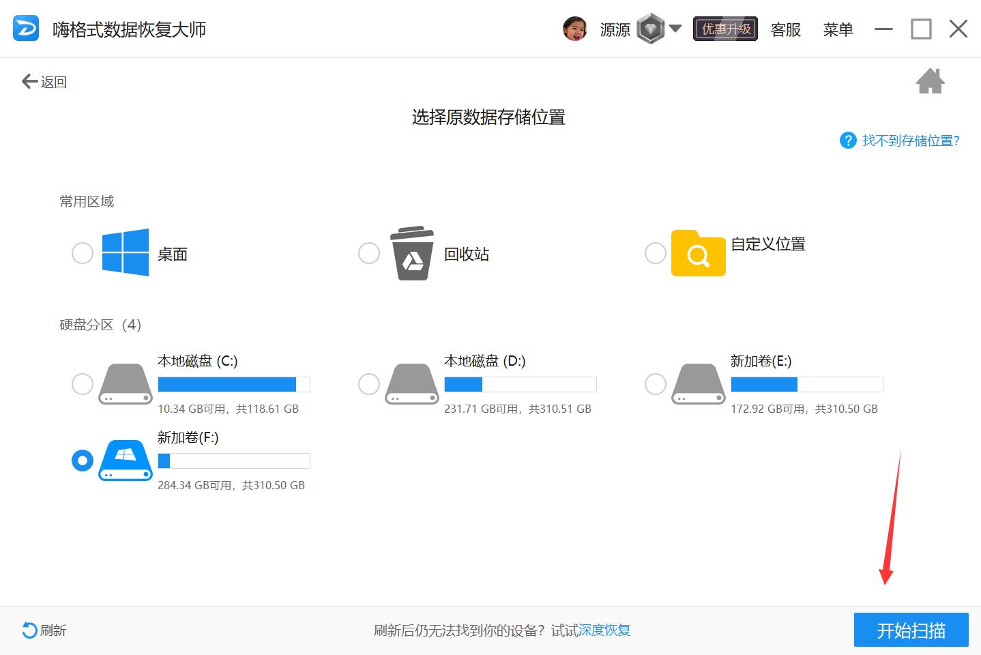Open 客服 customer service
Screen dimensions: 981x655
[785, 29]
